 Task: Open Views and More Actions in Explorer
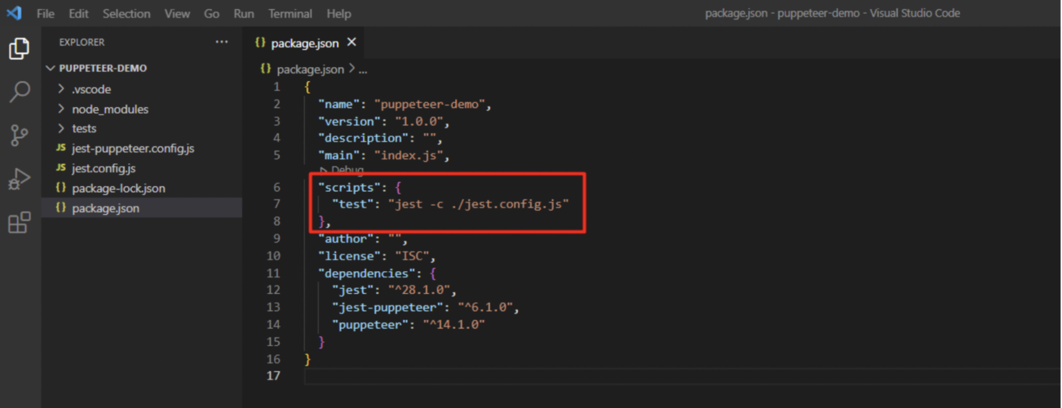tap(222, 41)
